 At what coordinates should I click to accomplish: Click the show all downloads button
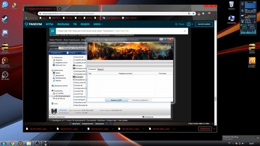click(x=205, y=129)
